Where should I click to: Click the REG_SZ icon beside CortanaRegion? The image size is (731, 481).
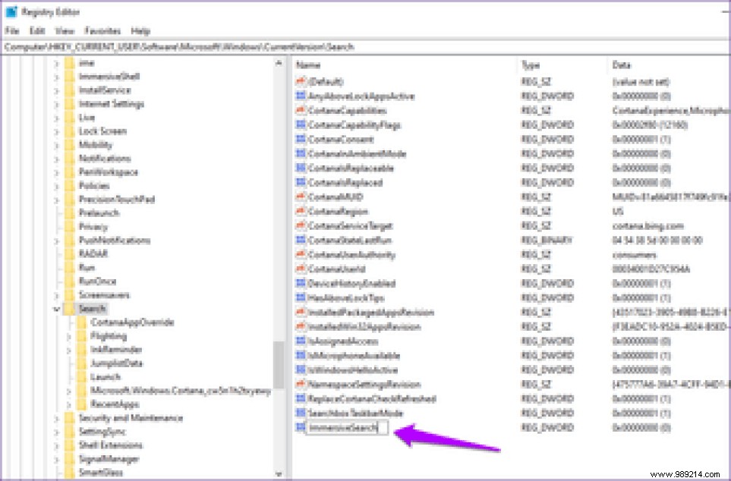coord(301,211)
